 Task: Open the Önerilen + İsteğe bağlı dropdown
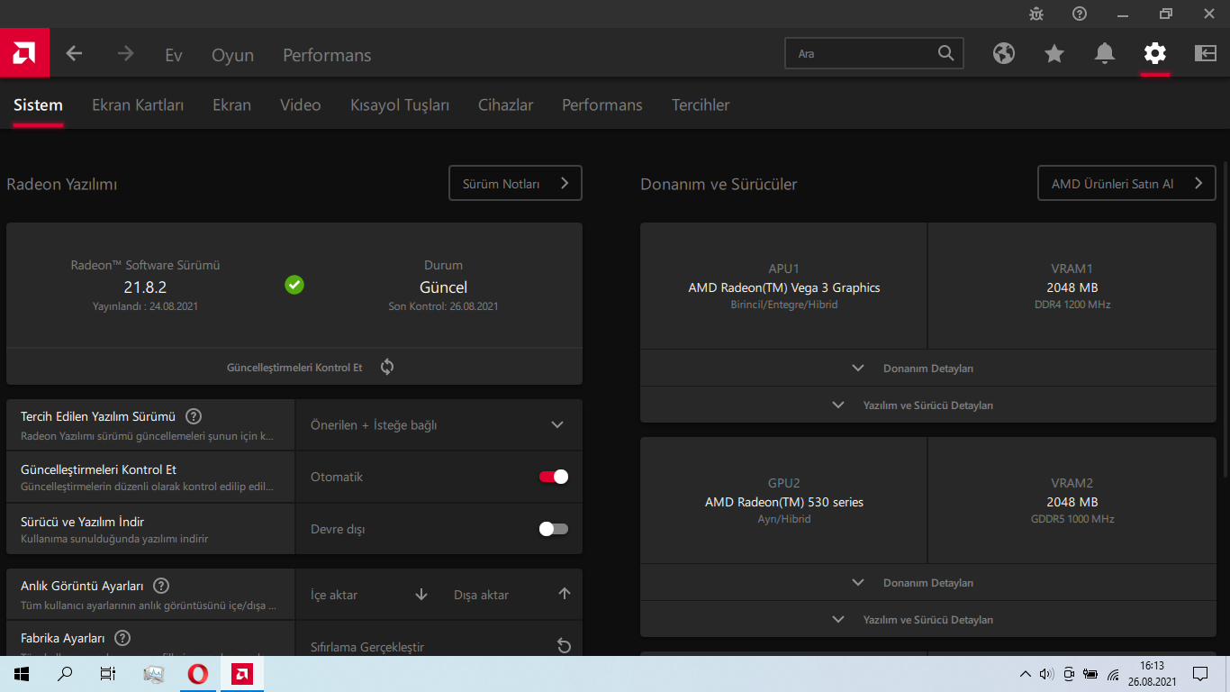[x=439, y=425]
